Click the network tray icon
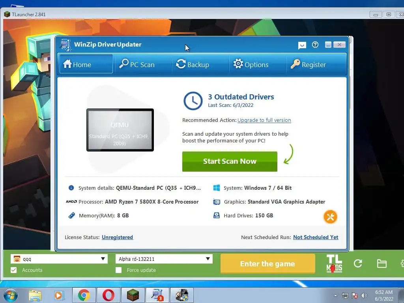The image size is (404, 303). coord(345,296)
